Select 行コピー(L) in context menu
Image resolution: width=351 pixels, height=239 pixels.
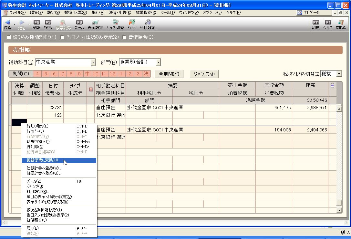(x=59, y=131)
